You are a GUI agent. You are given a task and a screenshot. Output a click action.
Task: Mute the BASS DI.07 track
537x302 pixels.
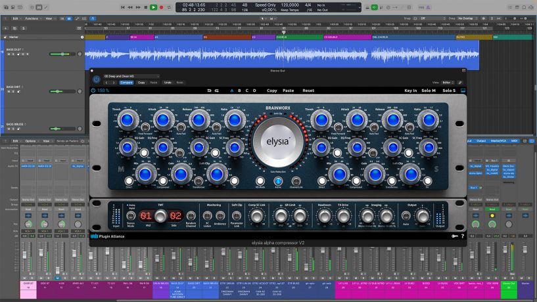tap(9, 54)
